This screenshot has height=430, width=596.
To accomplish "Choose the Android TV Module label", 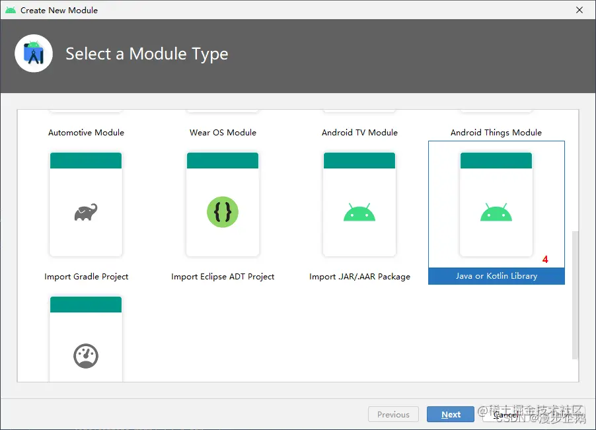I will pos(359,133).
